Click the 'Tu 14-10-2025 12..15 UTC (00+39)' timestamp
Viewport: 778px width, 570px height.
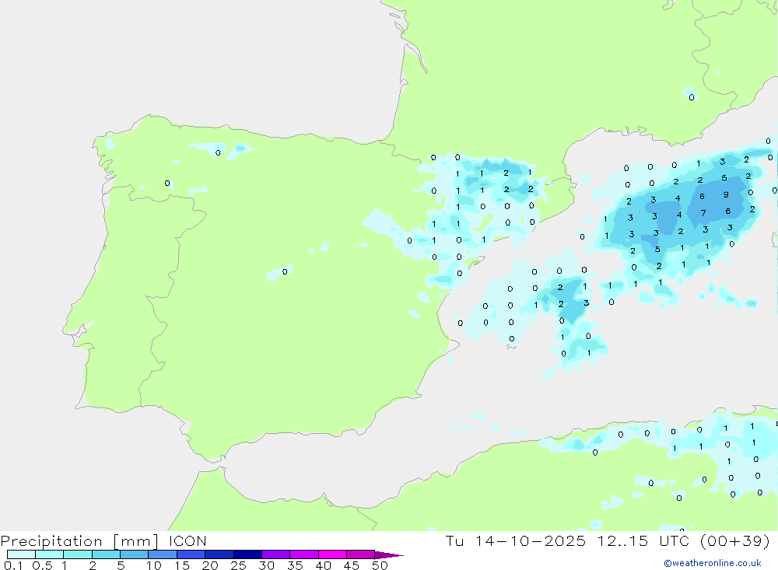[608, 541]
